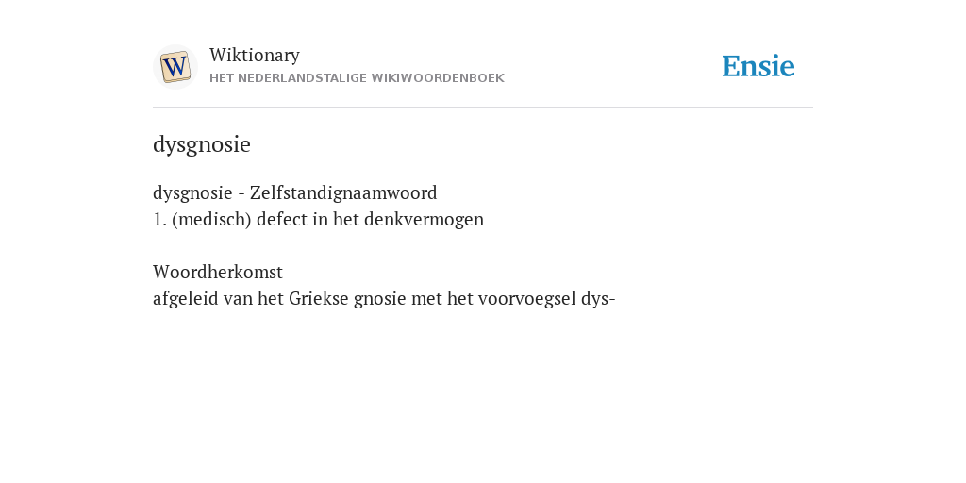Click the large dysgnosie heading
This screenshot has width=966, height=483.
coord(202,144)
